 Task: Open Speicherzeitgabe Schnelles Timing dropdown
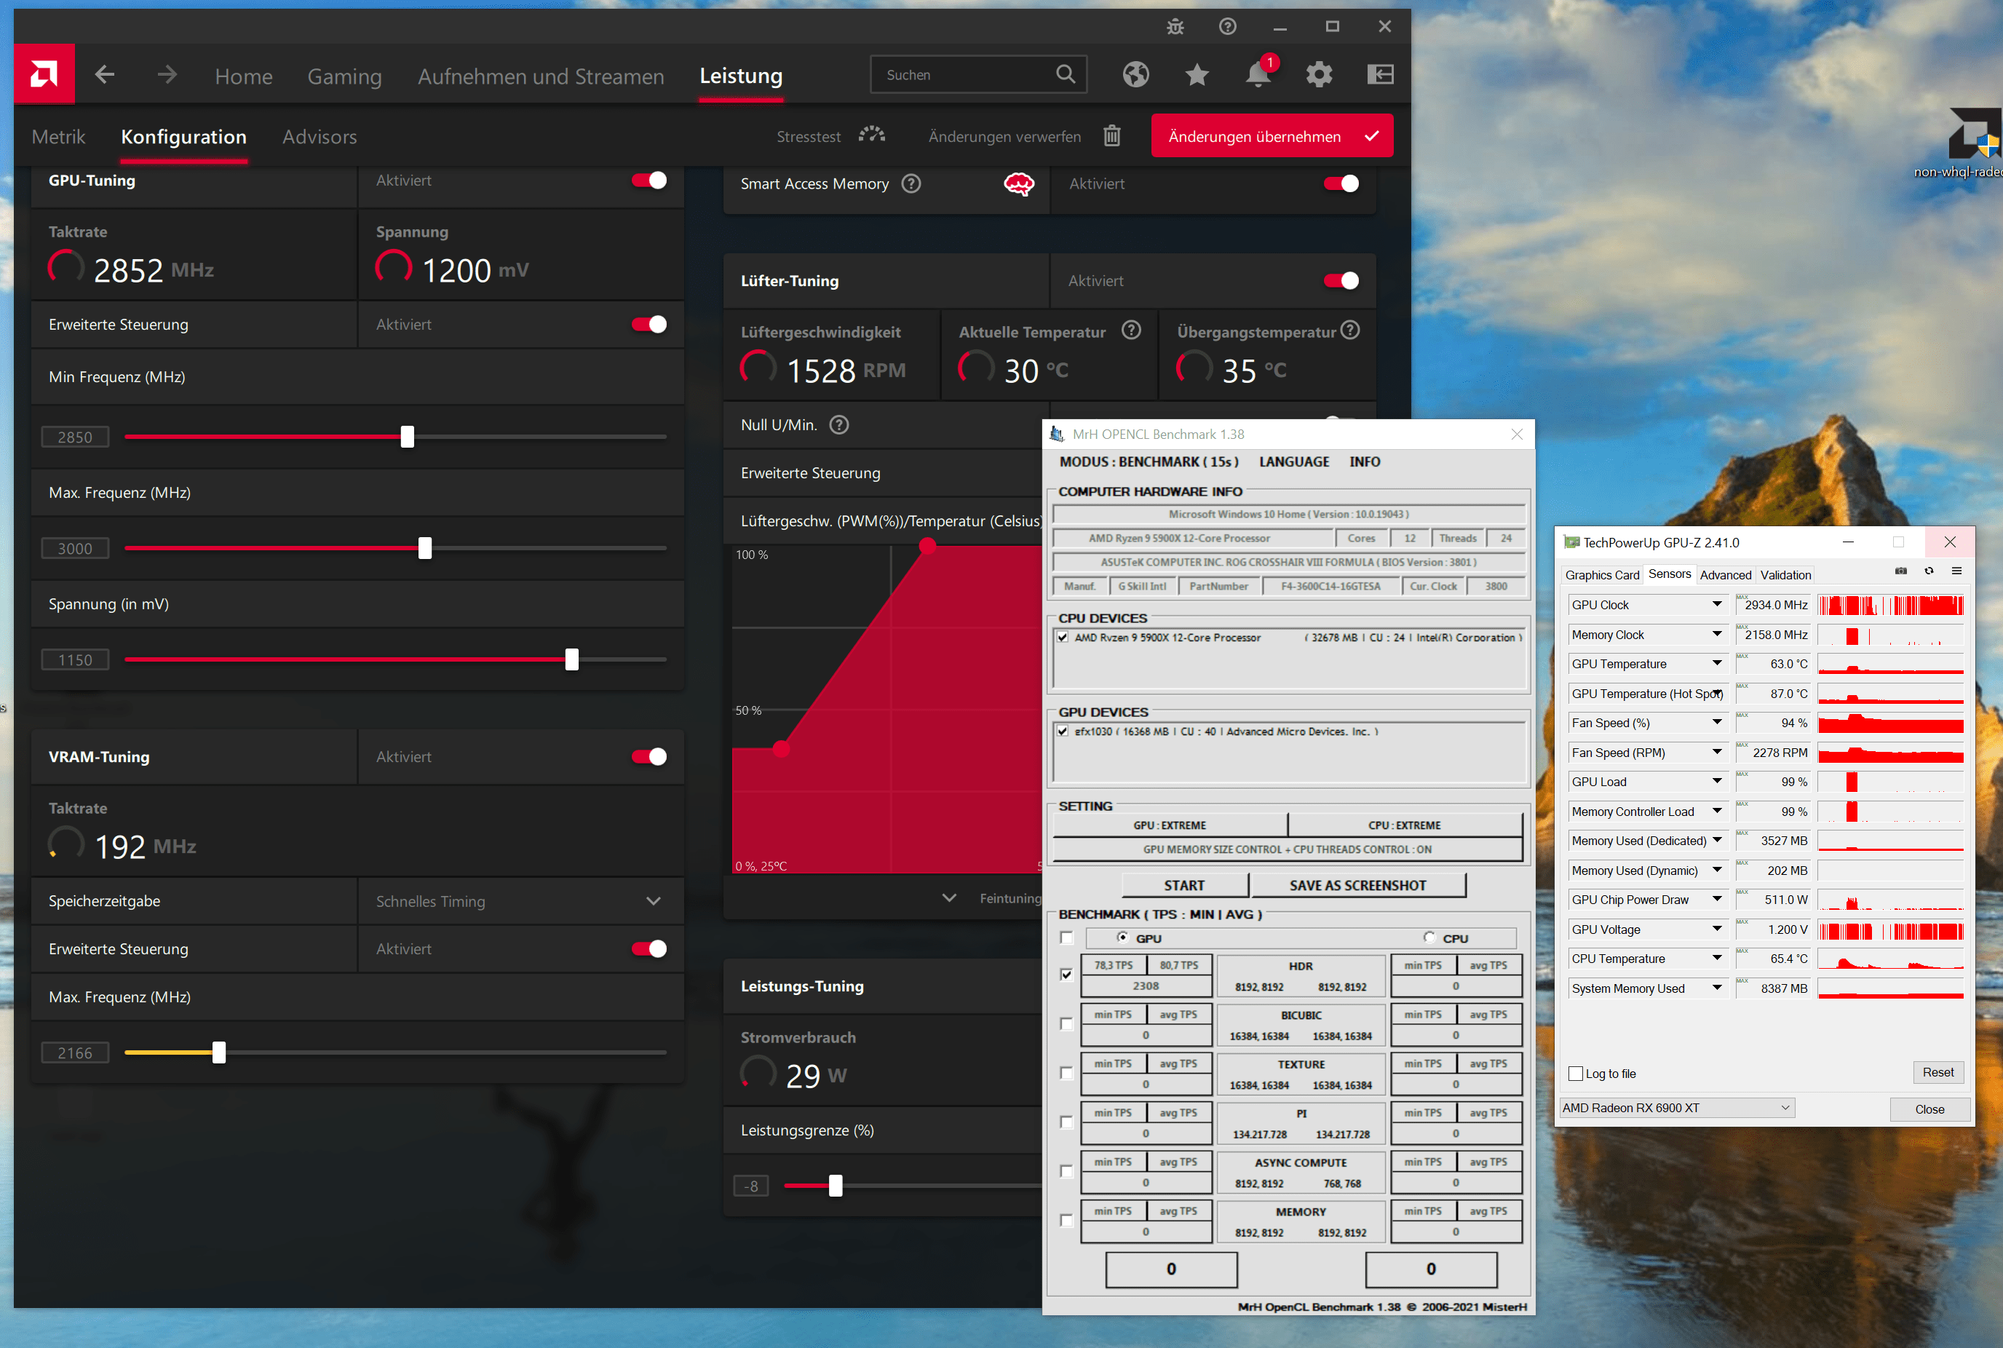[652, 901]
